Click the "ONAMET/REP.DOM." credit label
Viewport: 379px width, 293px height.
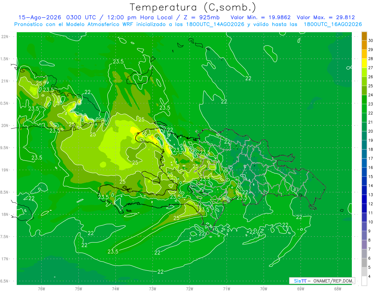click(333, 281)
